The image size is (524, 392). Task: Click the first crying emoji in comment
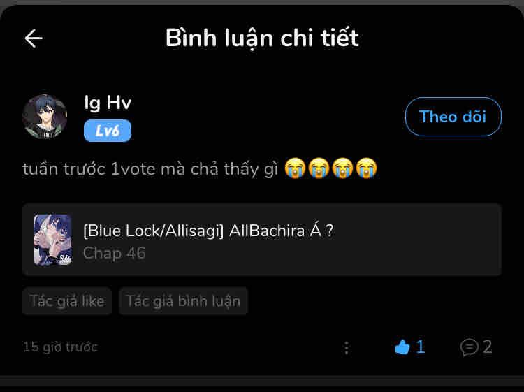point(295,168)
